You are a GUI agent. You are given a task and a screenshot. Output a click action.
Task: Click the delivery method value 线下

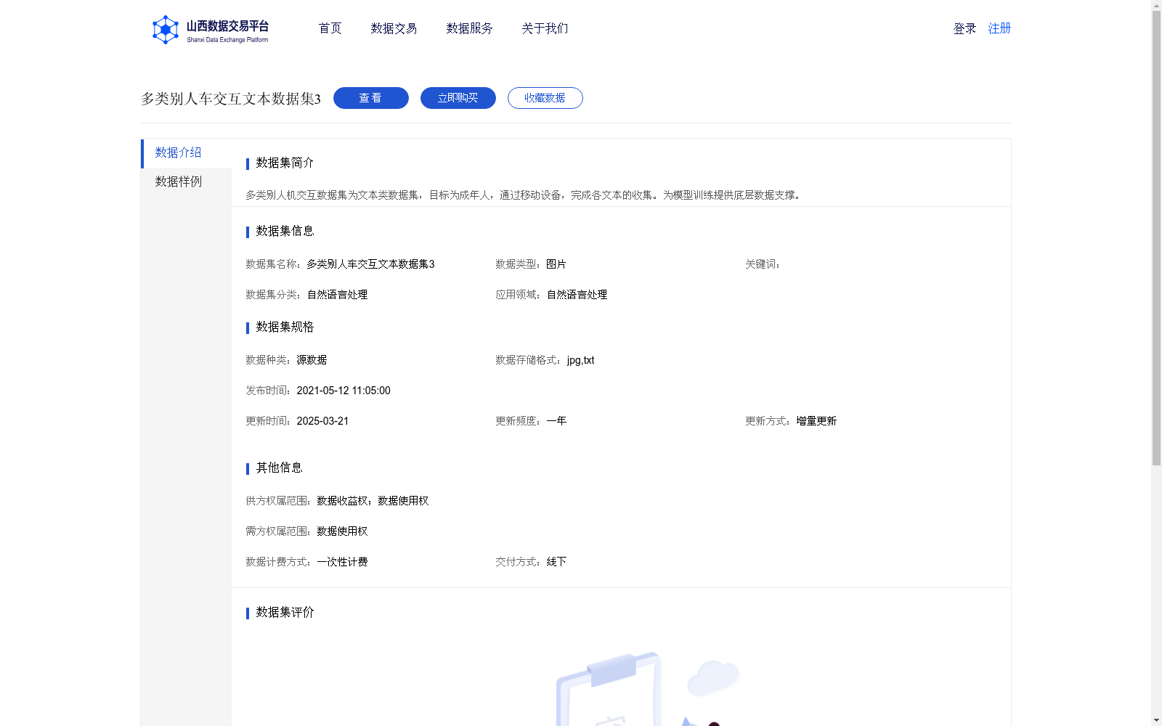click(x=556, y=562)
